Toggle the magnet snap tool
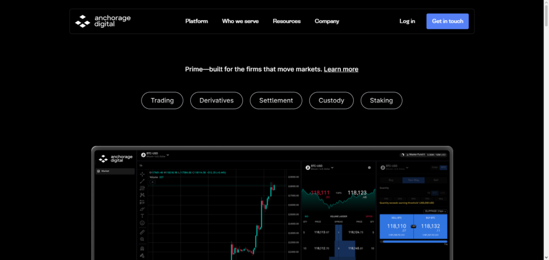The height and width of the screenshot is (260, 549). pos(142,248)
